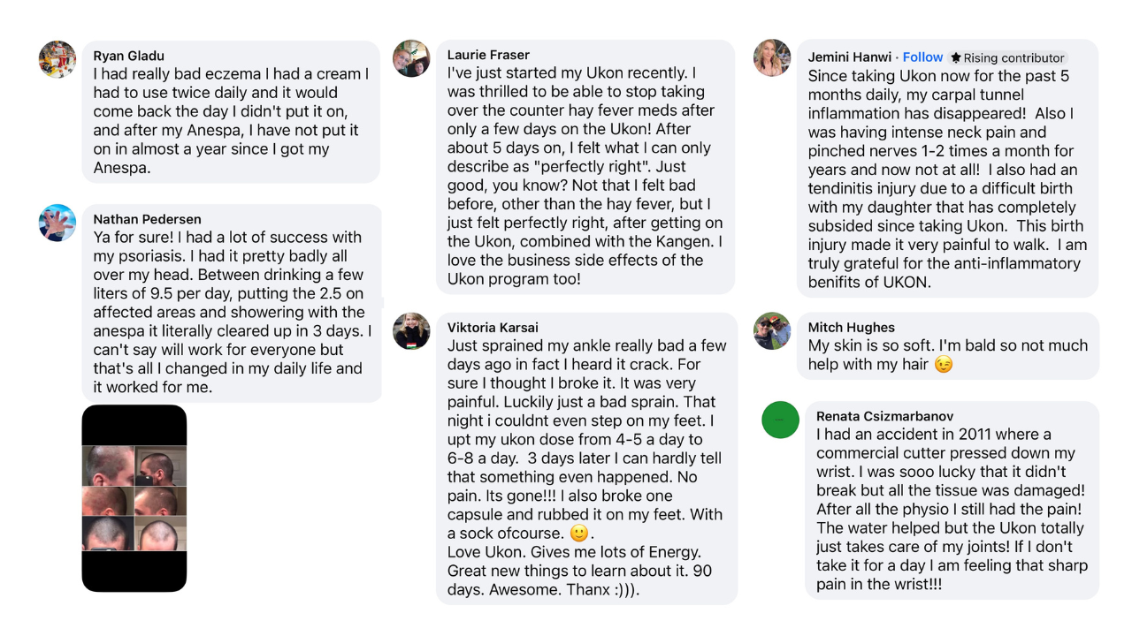Viewport: 1132px width, 636px height.
Task: Click the Viktoria Karsai name
Action: click(x=493, y=328)
